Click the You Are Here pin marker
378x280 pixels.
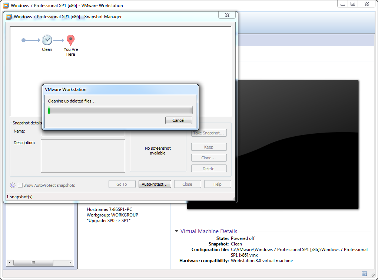coord(70,40)
